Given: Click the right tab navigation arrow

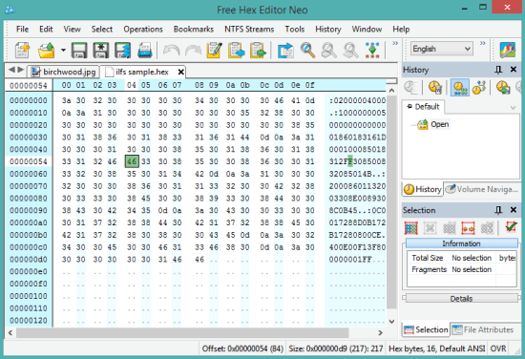Looking at the screenshot, I should [x=21, y=70].
